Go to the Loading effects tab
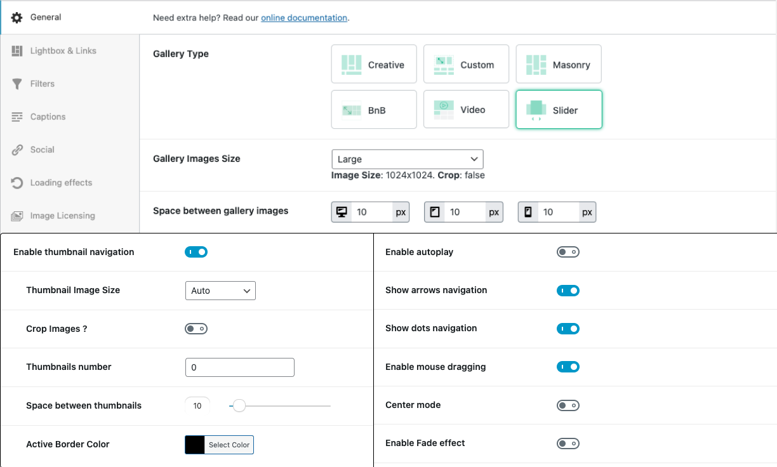Screen dimensions: 777x467 pos(61,183)
